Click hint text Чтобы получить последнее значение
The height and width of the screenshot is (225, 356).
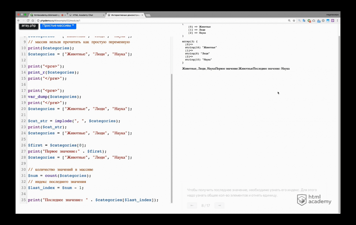[x=252, y=192]
